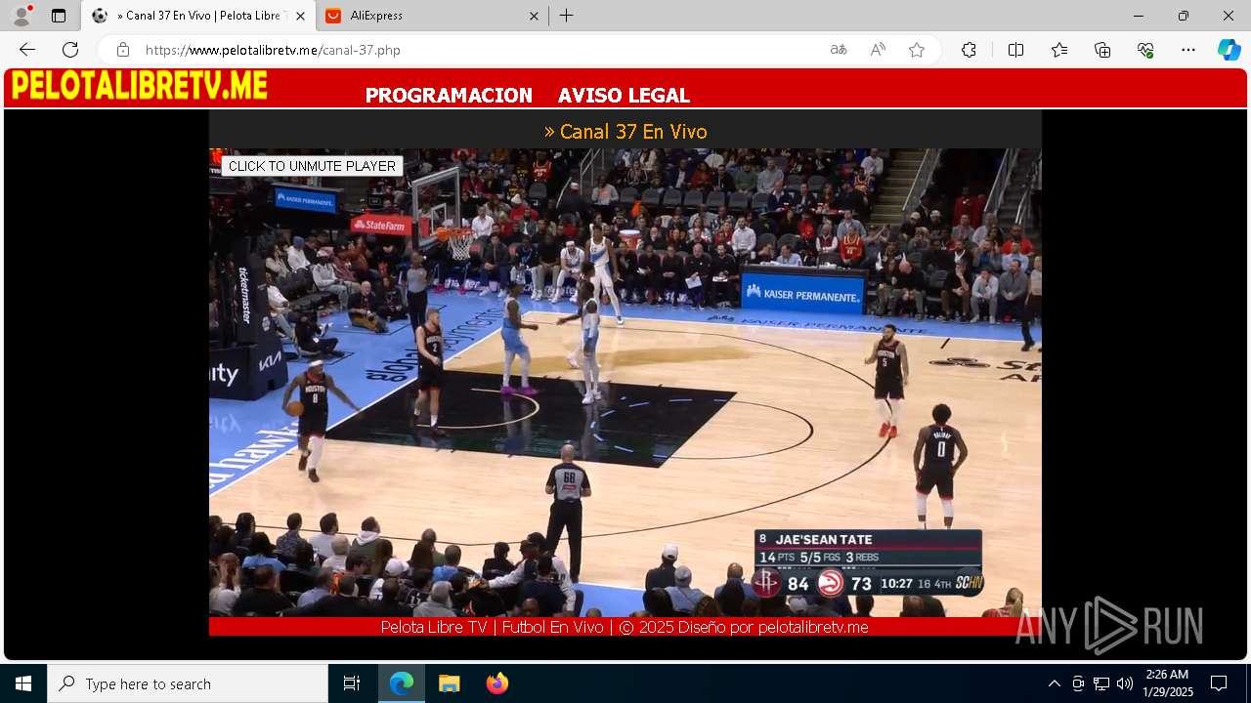1251x703 pixels.
Task: Toggle split screen view
Action: tap(1015, 50)
